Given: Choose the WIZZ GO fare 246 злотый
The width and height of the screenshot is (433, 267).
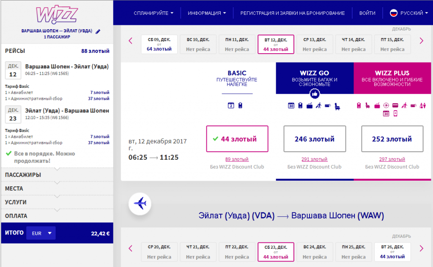Looking at the screenshot, I should tap(315, 139).
